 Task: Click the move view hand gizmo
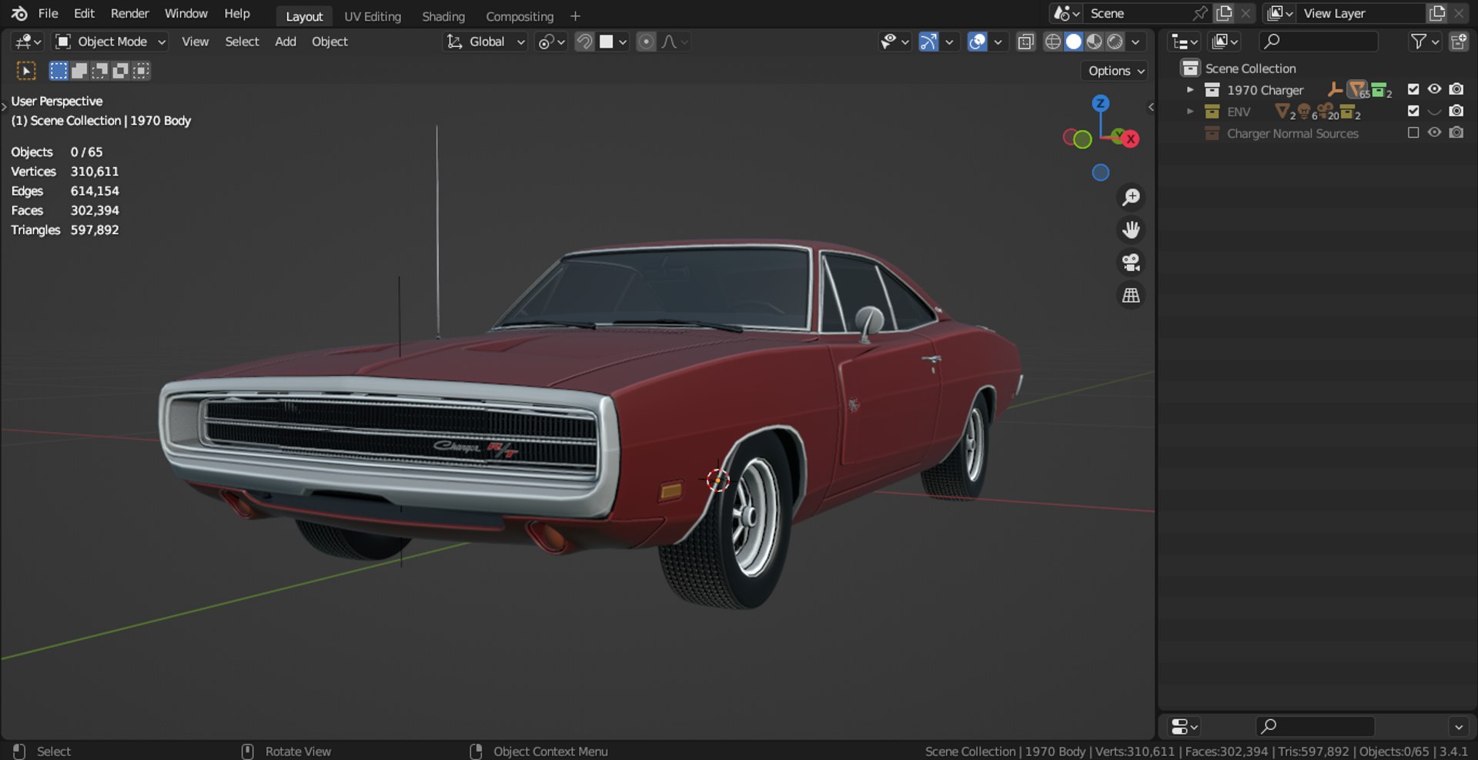1131,230
